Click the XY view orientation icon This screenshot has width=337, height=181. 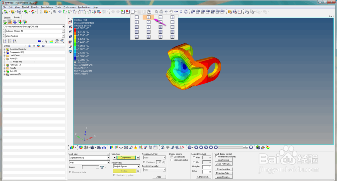tap(65, 12)
